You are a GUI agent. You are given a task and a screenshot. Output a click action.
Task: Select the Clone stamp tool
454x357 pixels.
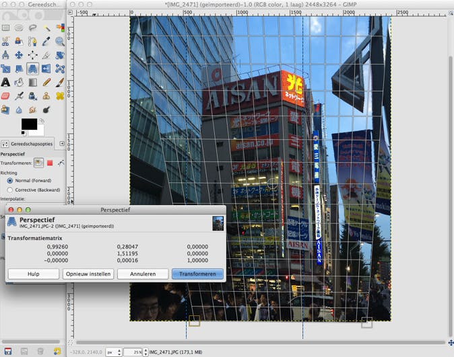tap(46, 96)
